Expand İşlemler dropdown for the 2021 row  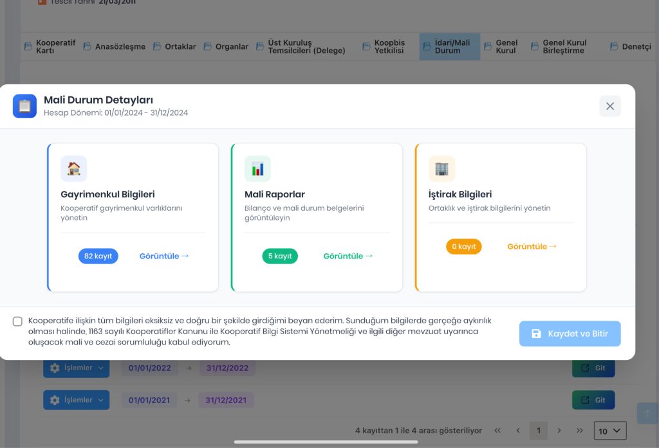click(x=77, y=400)
